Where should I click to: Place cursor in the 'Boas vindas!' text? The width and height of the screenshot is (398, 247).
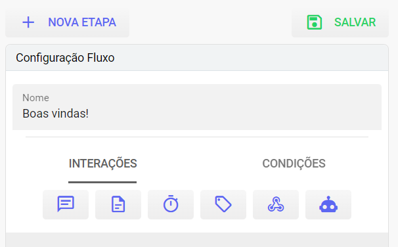56,114
